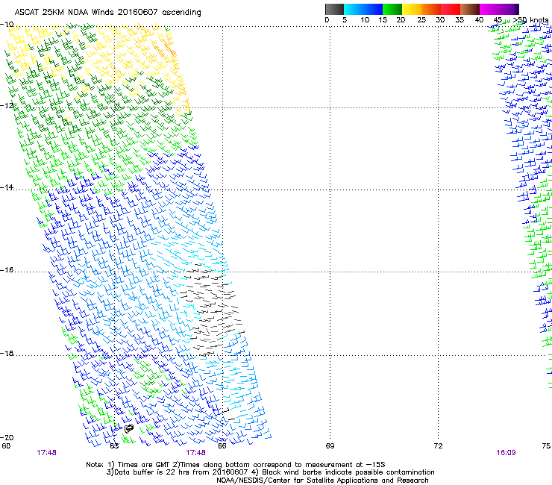This screenshot has height=485, width=552.
Task: Click the '-16' latitude label
Action: 7,270
